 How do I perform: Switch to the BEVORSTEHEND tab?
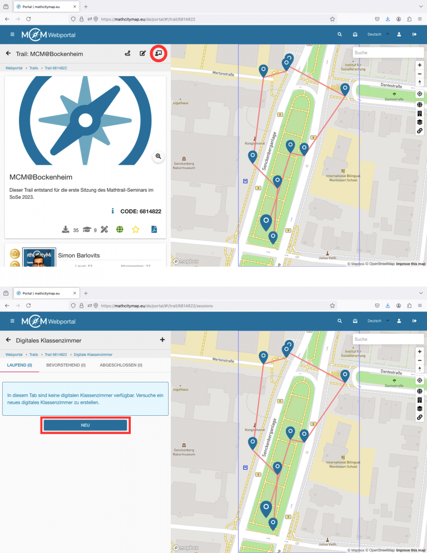pos(66,365)
